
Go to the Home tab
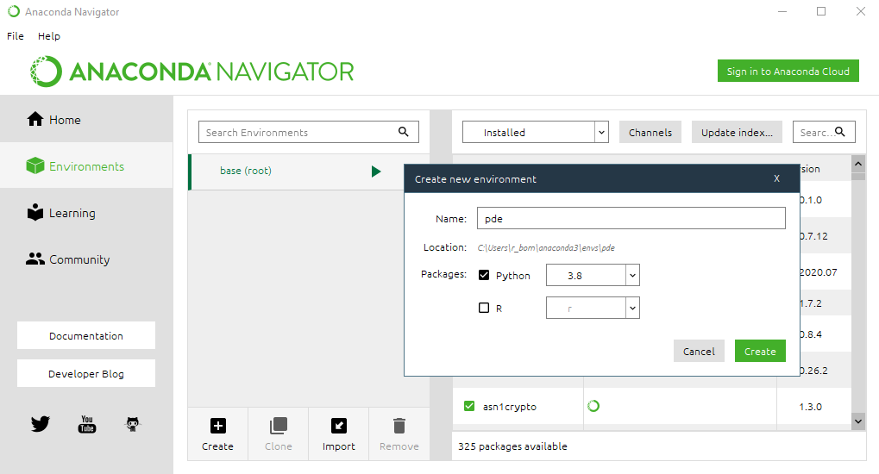tap(86, 119)
